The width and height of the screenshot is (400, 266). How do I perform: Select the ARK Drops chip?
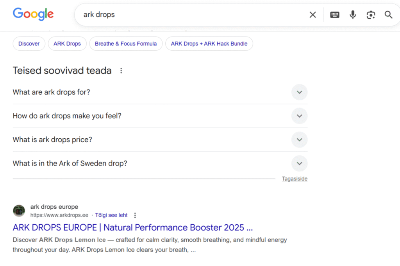pos(67,44)
